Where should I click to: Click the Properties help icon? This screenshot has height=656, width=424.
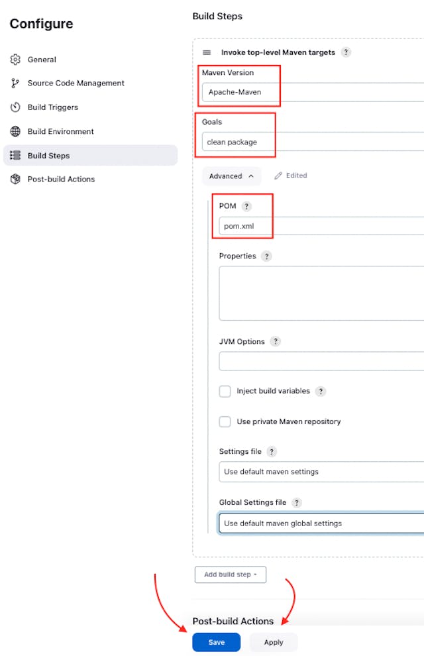(x=266, y=256)
